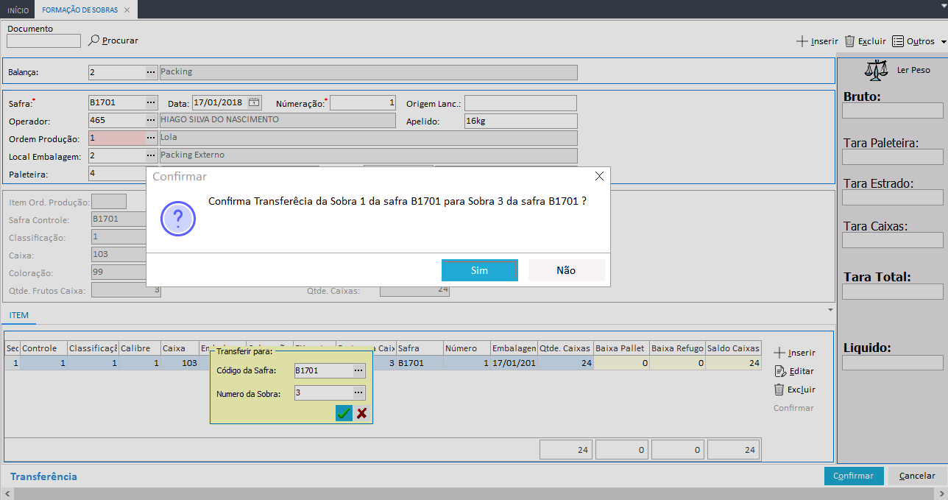The height and width of the screenshot is (500, 948).
Task: Expand the Outros dropdown arrow
Action: pyautogui.click(x=943, y=42)
